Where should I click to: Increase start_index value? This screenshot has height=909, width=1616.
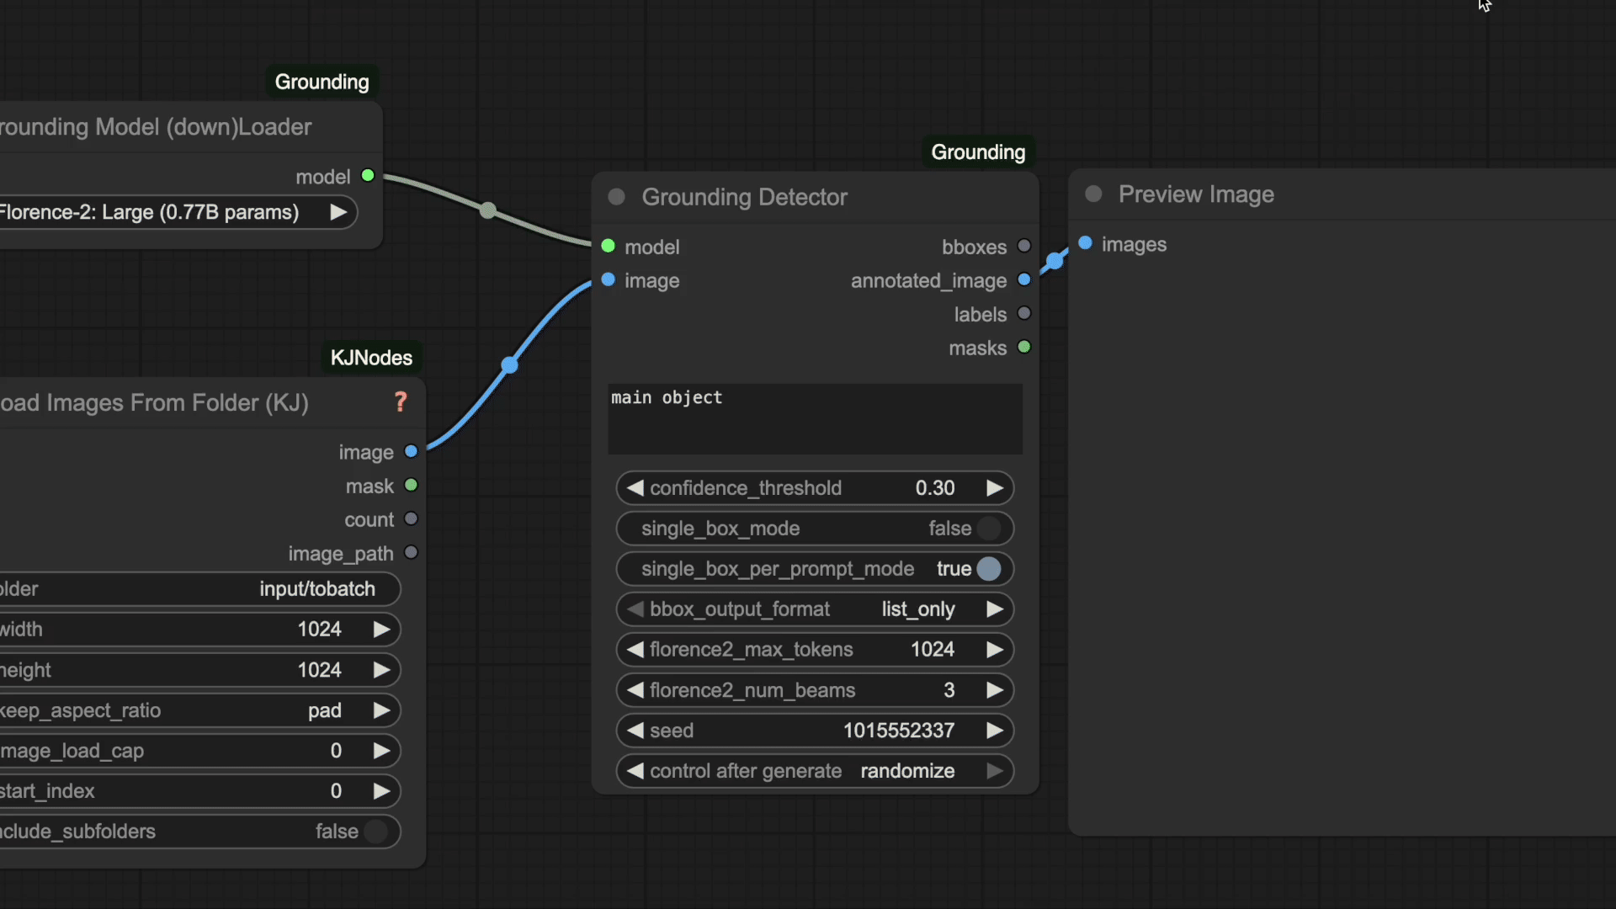[x=381, y=791]
